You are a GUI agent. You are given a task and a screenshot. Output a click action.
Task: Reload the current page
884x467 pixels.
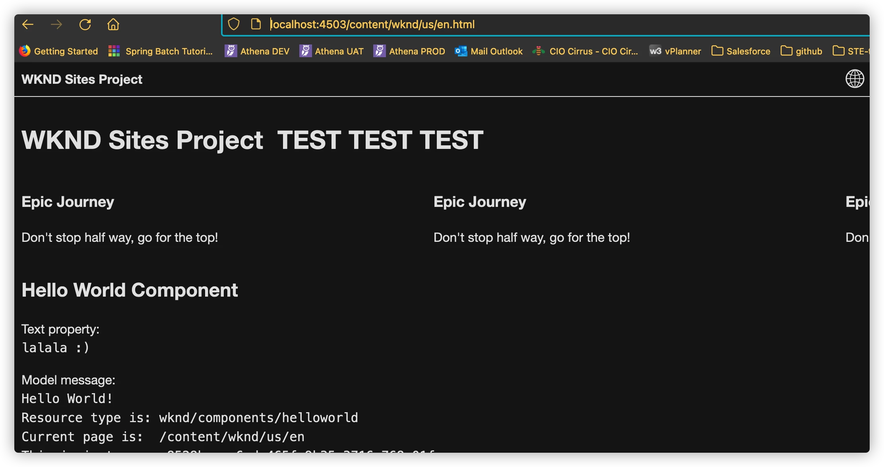point(85,25)
